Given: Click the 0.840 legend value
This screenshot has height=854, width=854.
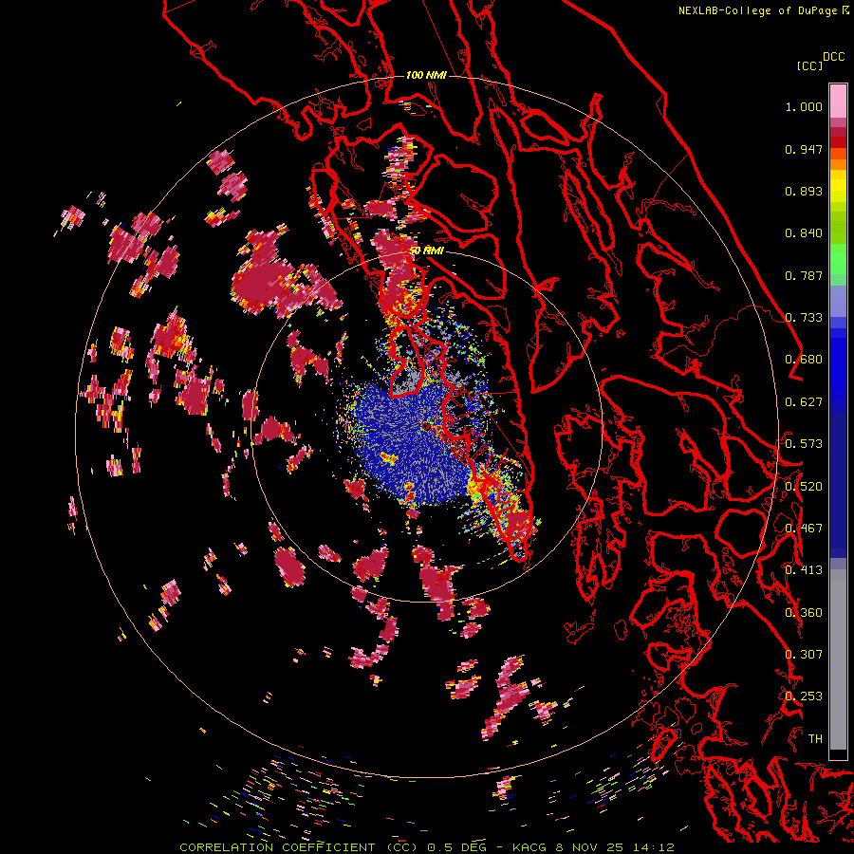Looking at the screenshot, I should click(x=804, y=233).
